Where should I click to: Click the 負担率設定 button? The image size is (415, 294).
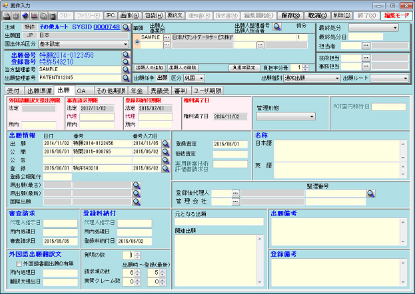pyautogui.click(x=244, y=68)
